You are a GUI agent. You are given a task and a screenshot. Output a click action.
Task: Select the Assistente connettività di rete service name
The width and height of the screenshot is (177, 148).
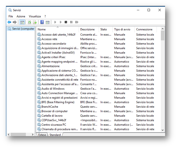[60, 80]
